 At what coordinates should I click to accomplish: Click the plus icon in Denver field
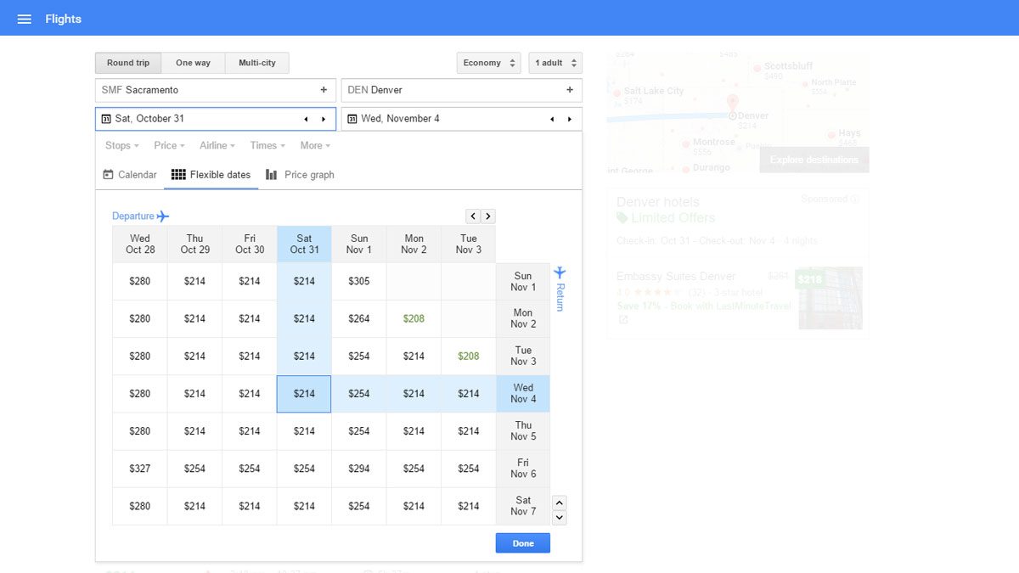tap(570, 90)
